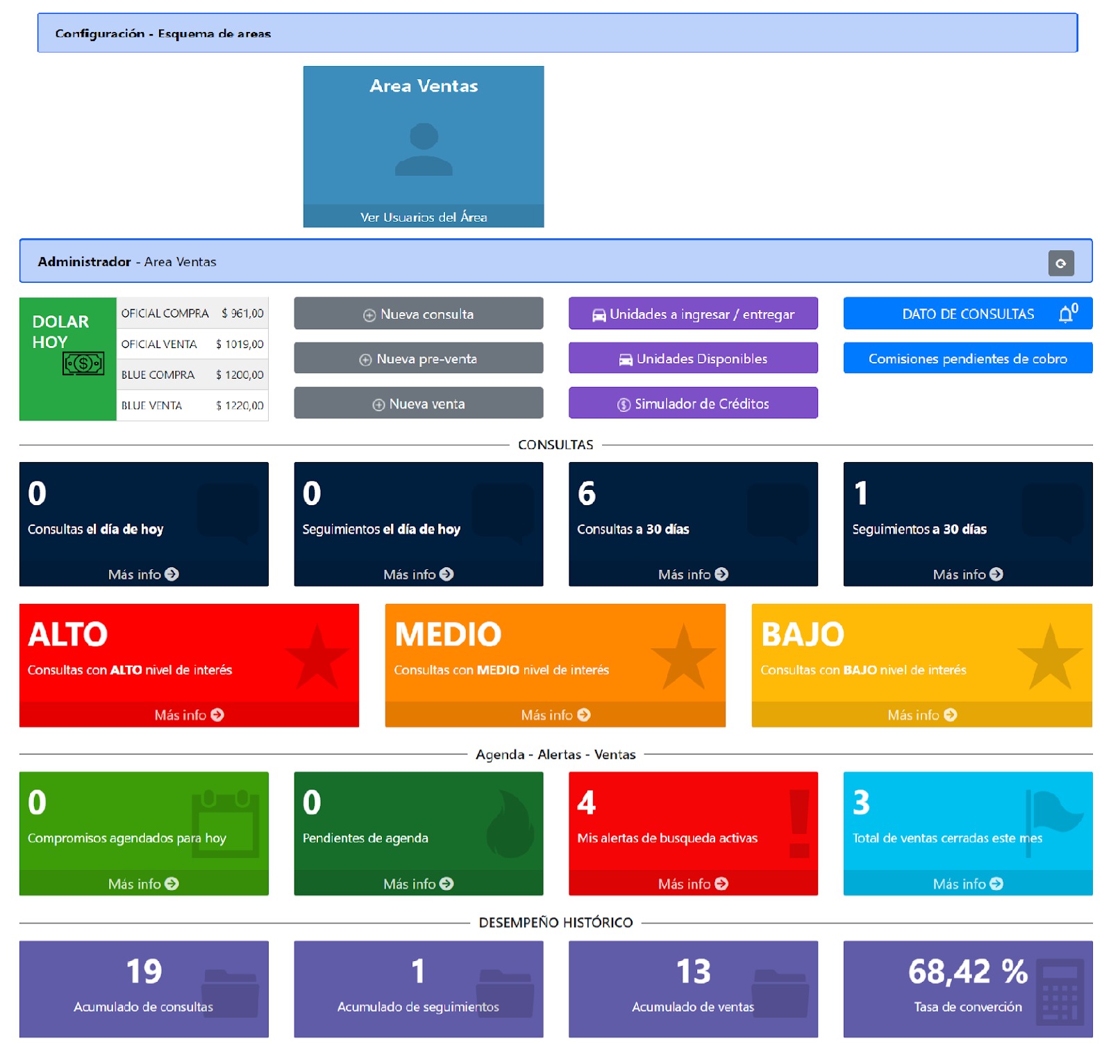
Task: Click plus icon on Nueva consulta button
Action: point(369,315)
